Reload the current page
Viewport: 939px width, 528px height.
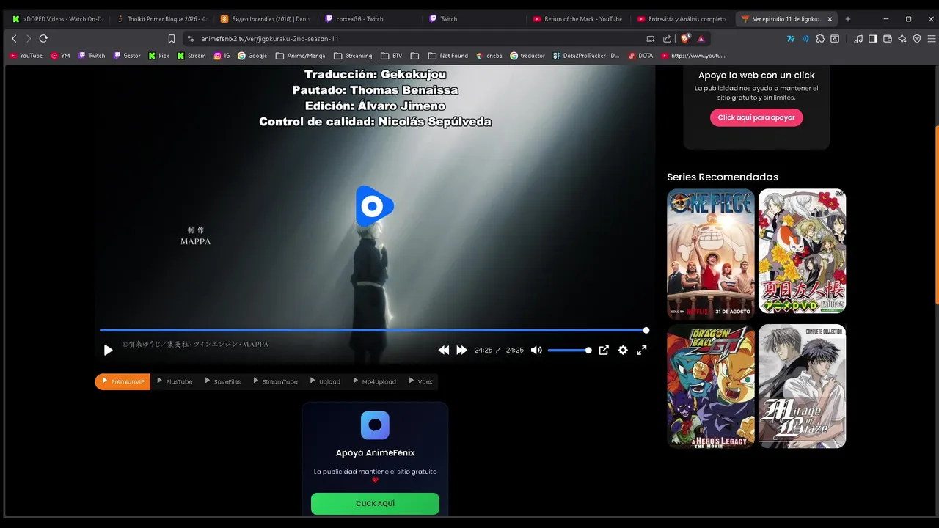(x=43, y=38)
